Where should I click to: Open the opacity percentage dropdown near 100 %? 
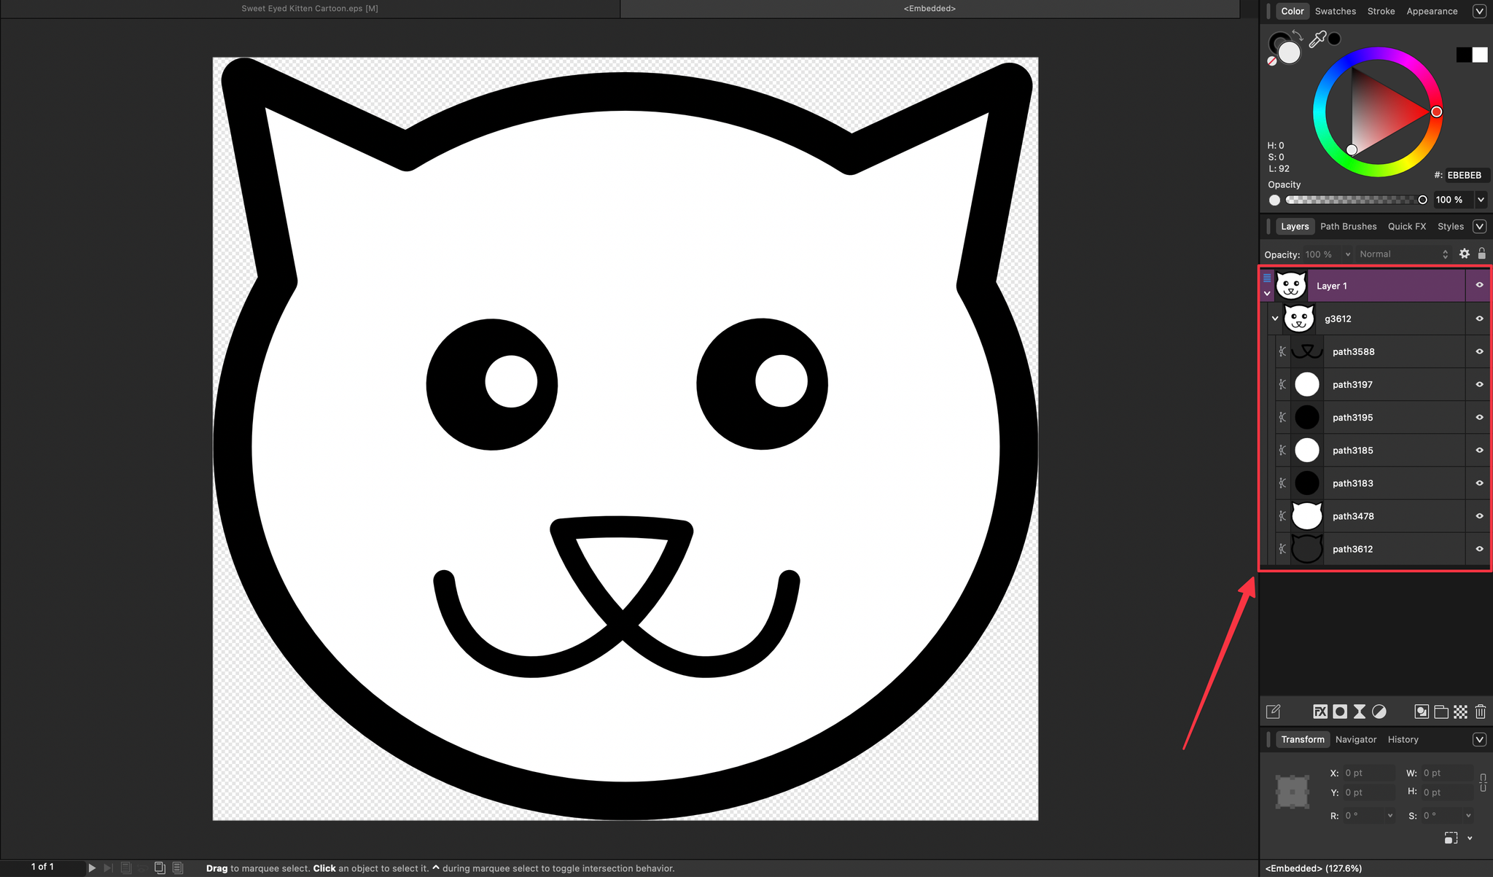click(1347, 254)
